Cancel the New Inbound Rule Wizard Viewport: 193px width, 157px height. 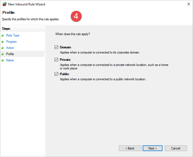click(176, 148)
